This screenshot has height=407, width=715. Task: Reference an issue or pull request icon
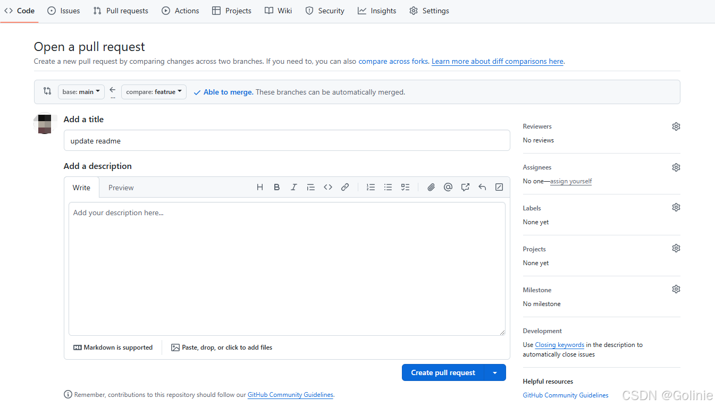pos(465,187)
